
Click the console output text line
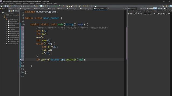(149, 14)
